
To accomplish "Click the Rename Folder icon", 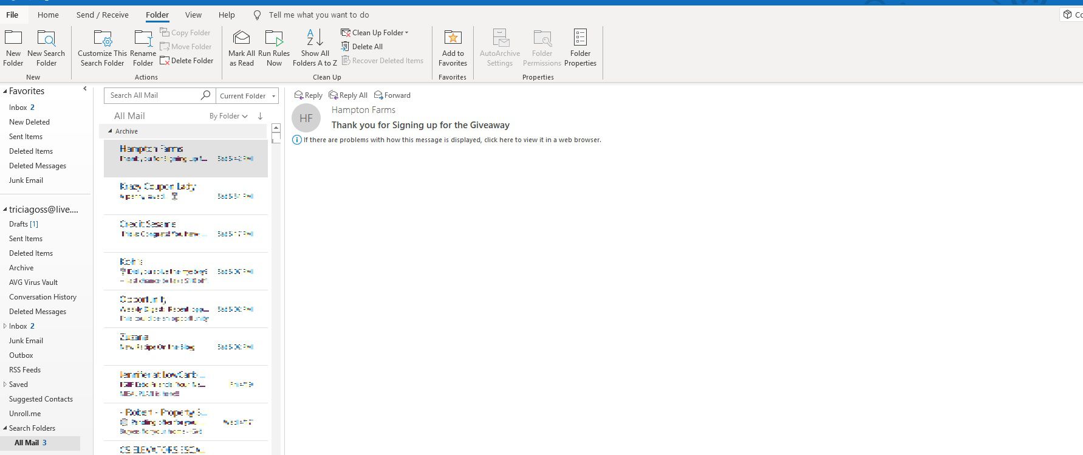I will pos(143,38).
